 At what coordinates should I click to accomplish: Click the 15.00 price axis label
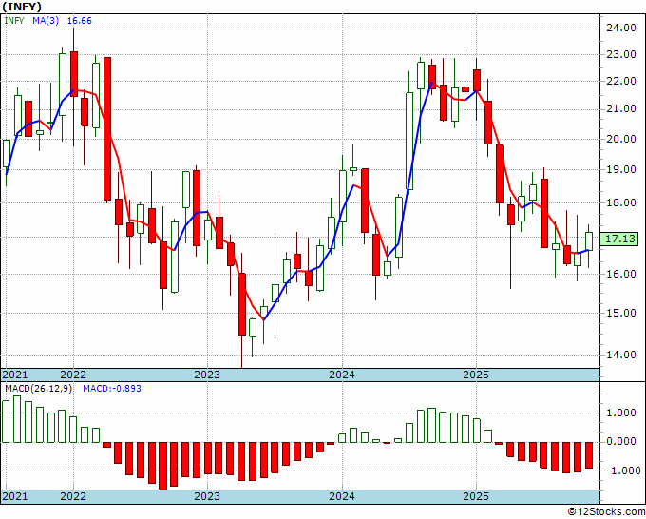pos(621,313)
